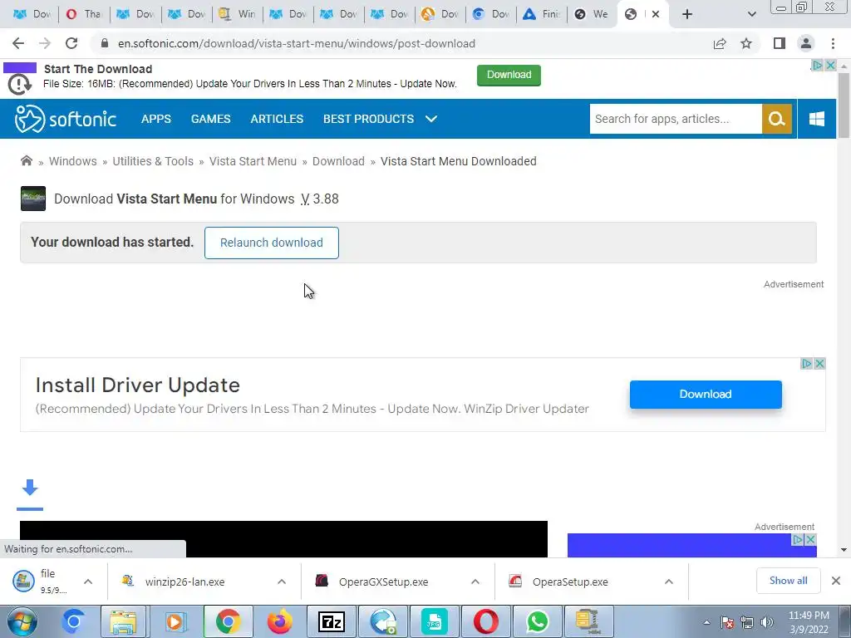The width and height of the screenshot is (851, 638).
Task: Open 7-Zip from the taskbar
Action: click(x=332, y=621)
